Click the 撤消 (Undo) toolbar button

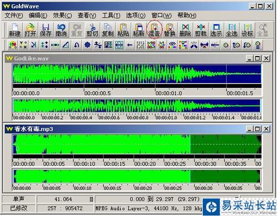coord(61,30)
